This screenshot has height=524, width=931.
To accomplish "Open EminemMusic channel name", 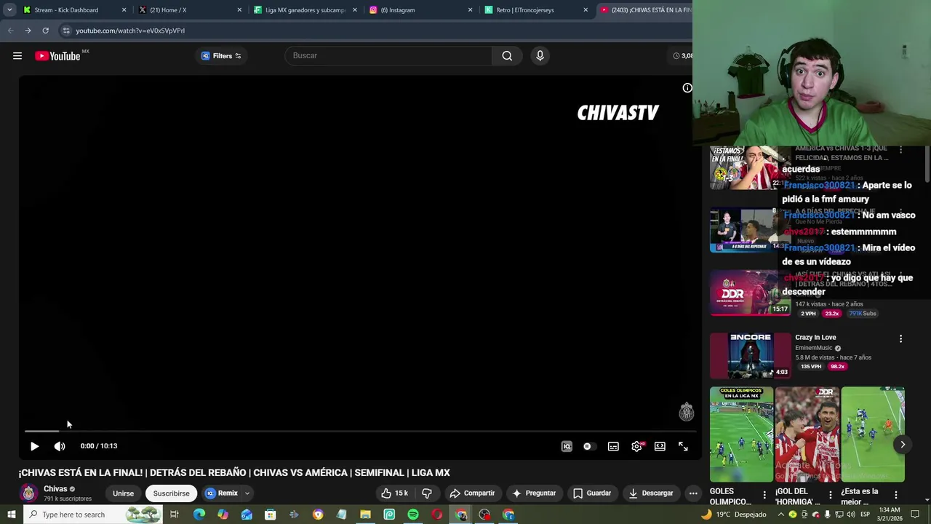I will click(x=815, y=348).
